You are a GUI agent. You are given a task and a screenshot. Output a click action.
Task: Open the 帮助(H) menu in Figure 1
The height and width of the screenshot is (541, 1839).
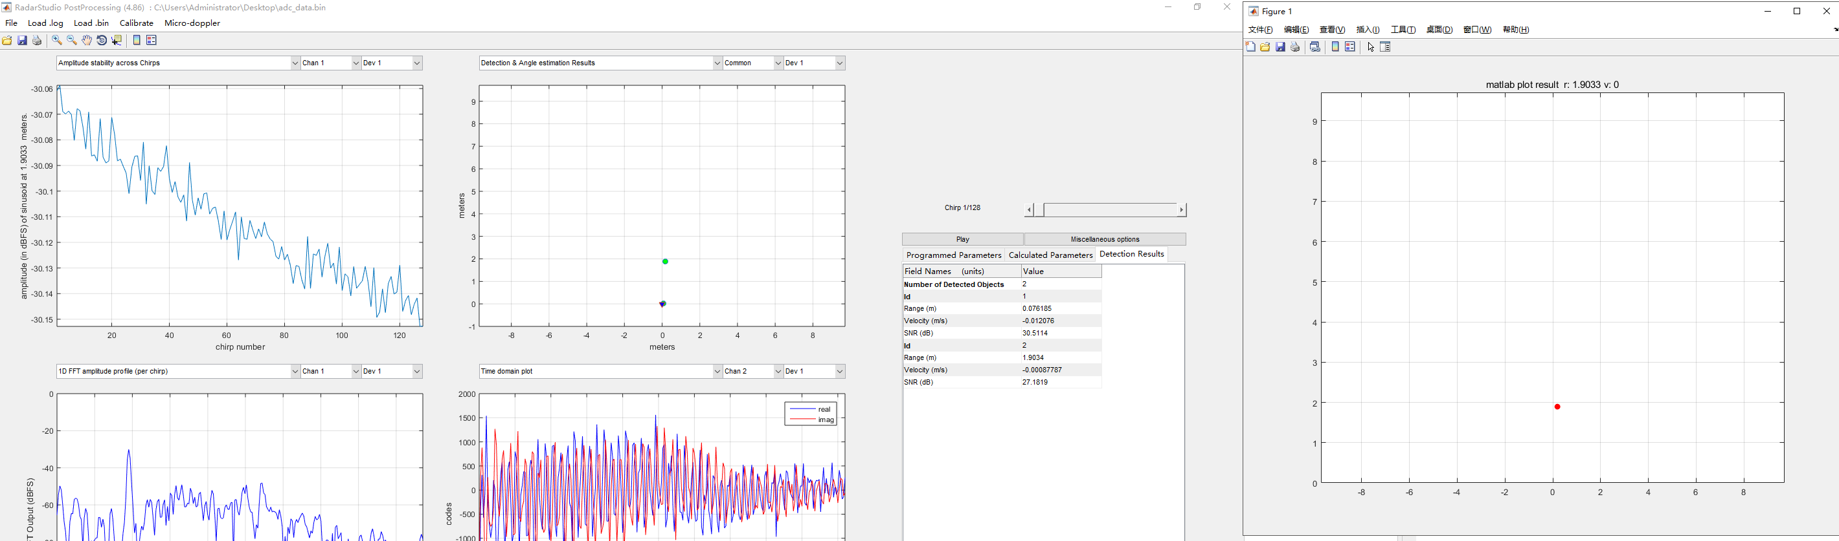(1516, 30)
